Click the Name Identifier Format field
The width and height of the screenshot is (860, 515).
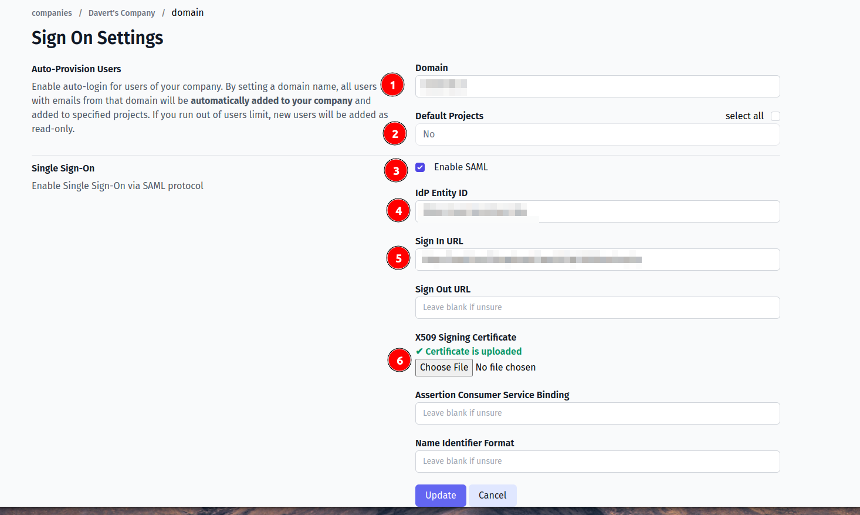[597, 462]
